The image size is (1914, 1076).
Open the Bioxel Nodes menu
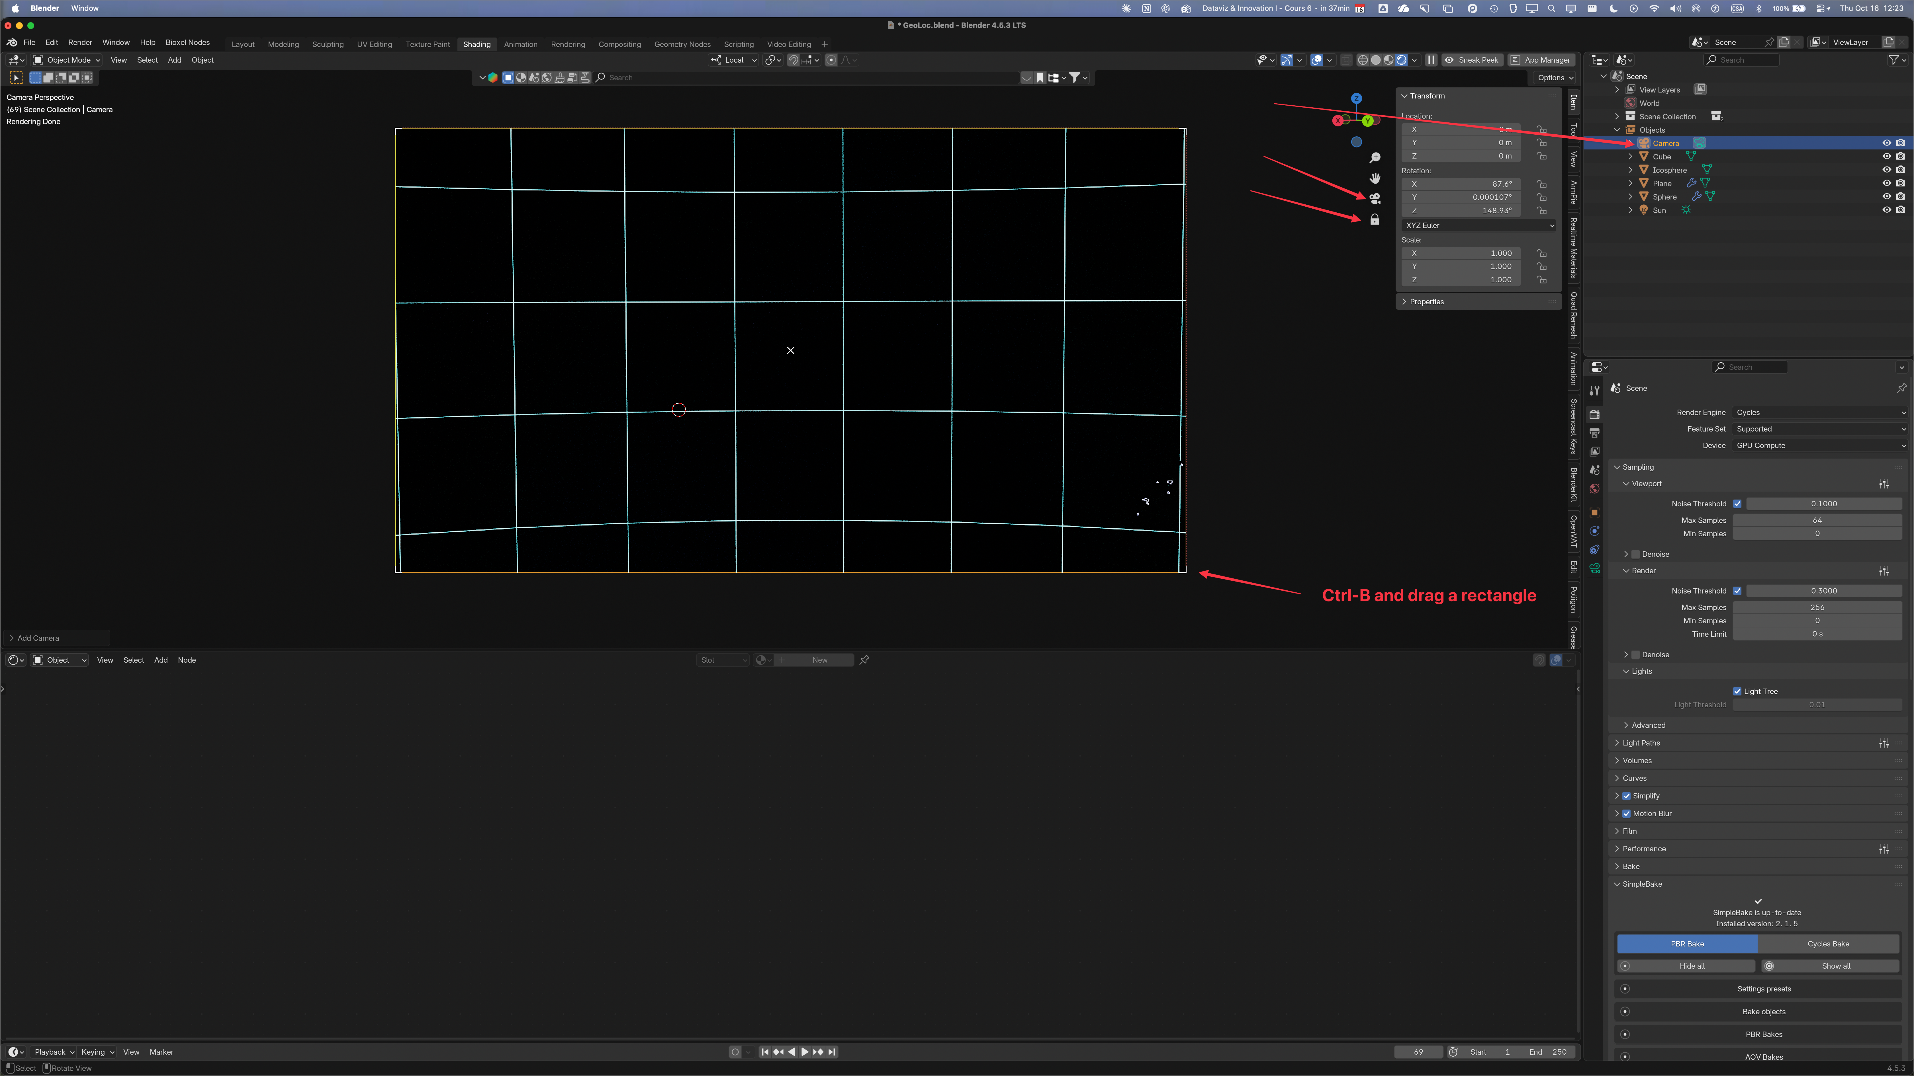187,42
